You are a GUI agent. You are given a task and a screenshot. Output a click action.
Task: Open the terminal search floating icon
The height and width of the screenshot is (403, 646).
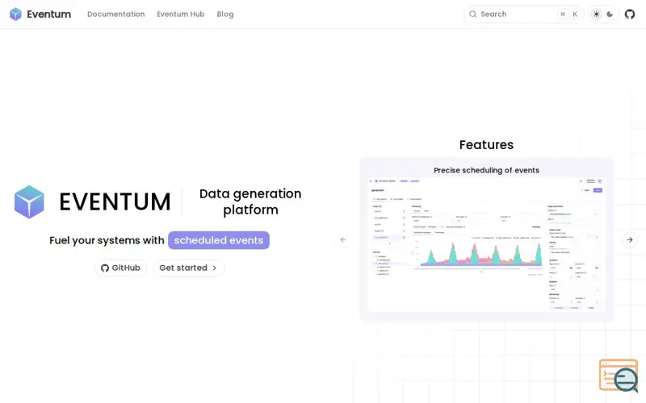click(x=619, y=376)
